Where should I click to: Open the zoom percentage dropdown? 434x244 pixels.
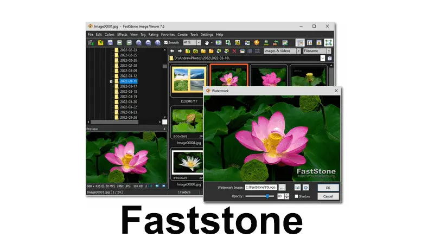click(199, 43)
